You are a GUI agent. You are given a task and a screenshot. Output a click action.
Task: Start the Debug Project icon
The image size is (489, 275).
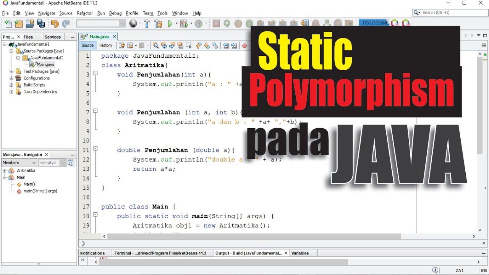pos(184,24)
